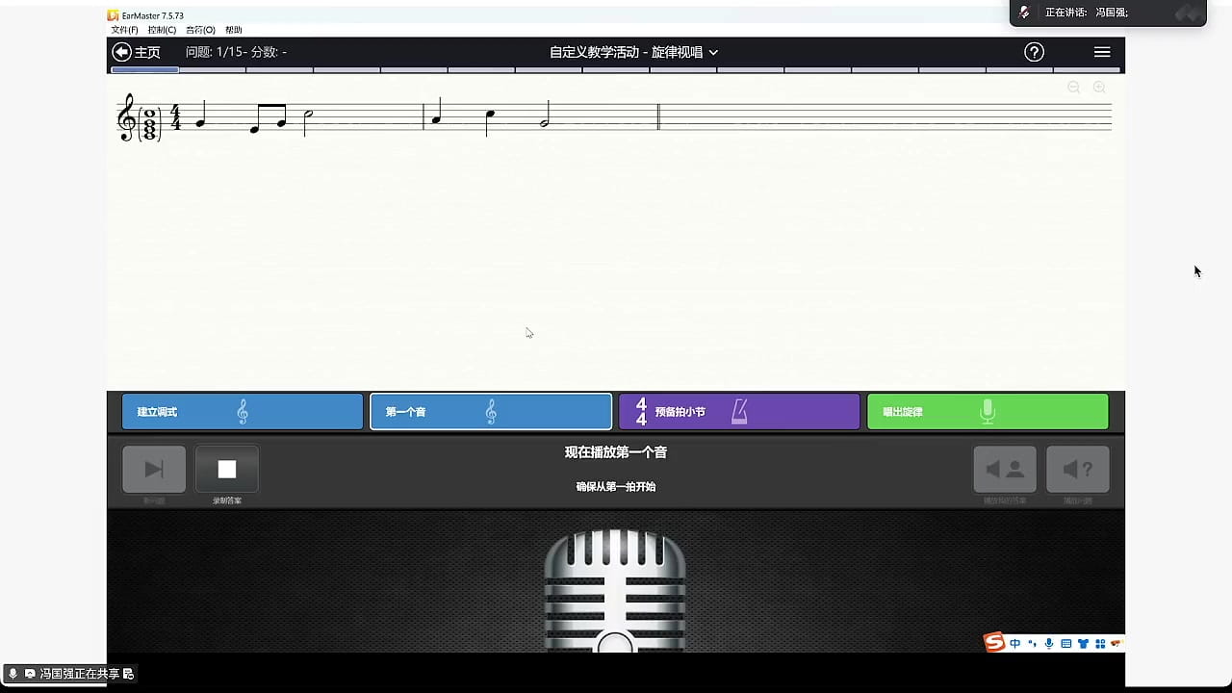Click the 确保从第一拍开始 hint text
This screenshot has width=1232, height=693.
click(x=616, y=487)
